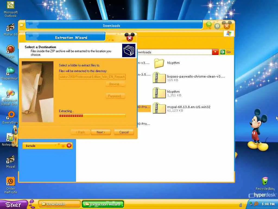The height and width of the screenshot is (209, 278).
Task: Switch to Downloads taskbar button
Action: pos(59,204)
